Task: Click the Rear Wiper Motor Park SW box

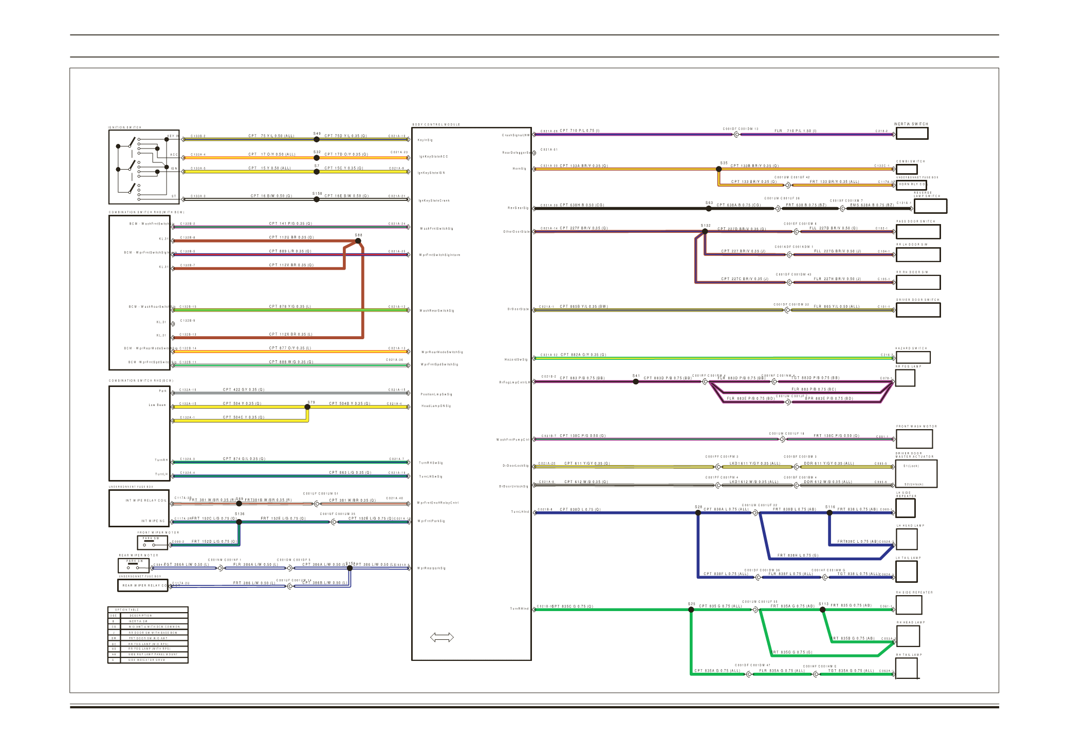Action: (133, 565)
